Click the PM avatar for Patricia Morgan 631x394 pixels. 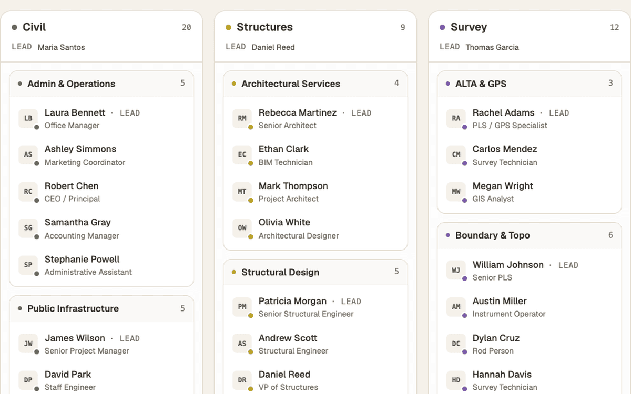[242, 307]
